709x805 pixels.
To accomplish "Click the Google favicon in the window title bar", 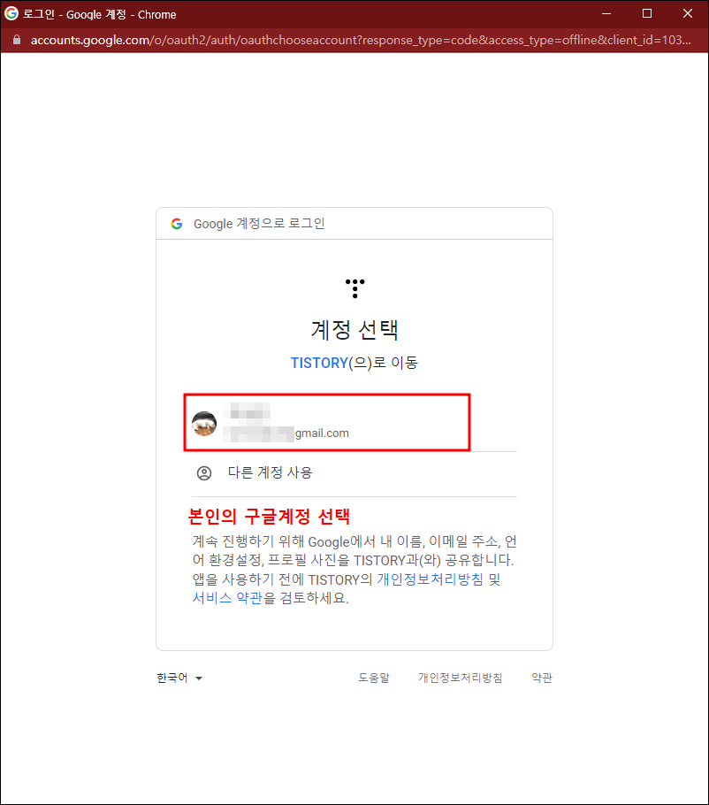I will (x=12, y=13).
